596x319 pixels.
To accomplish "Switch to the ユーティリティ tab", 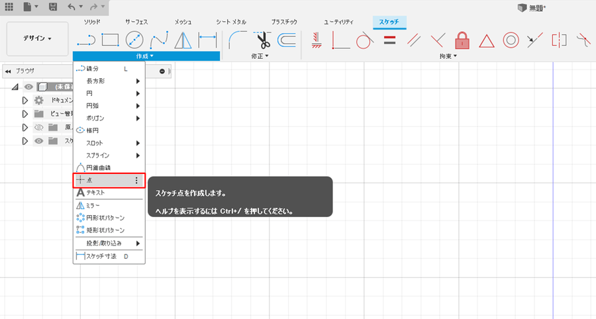I will [x=338, y=22].
